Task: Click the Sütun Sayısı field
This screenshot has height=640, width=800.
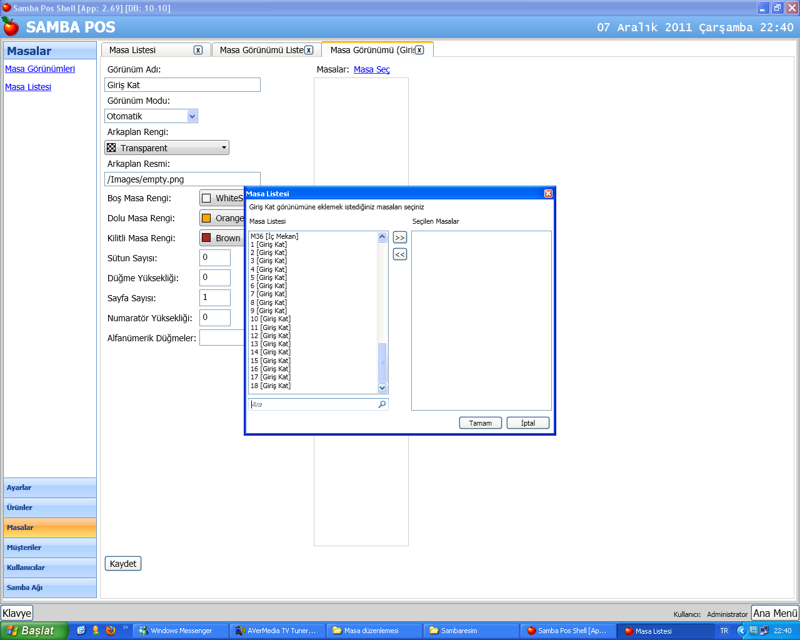Action: coord(215,257)
